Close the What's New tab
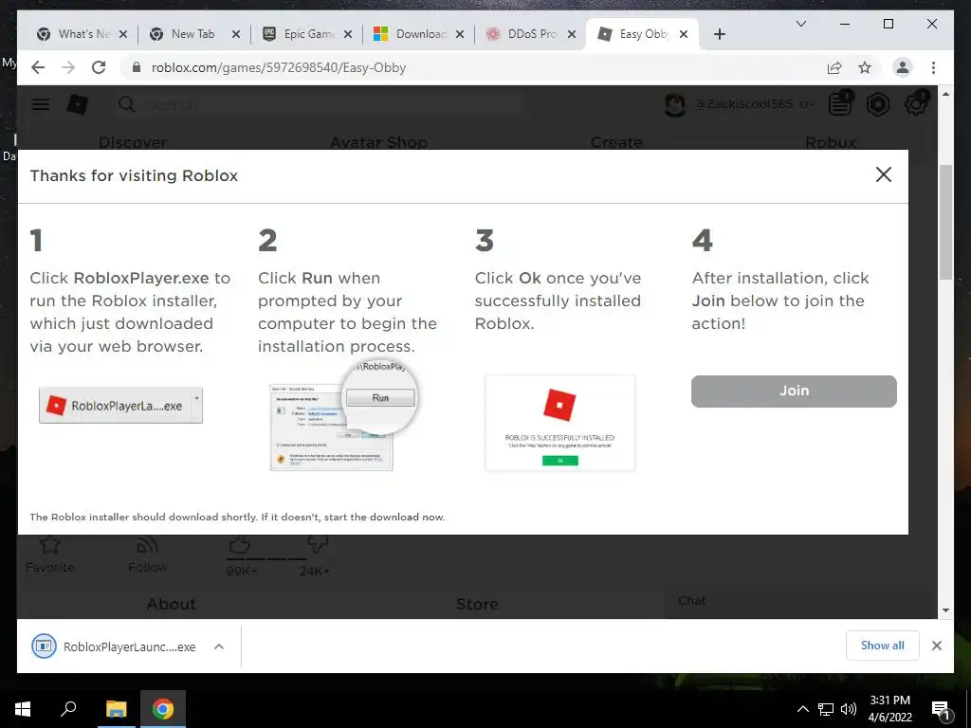The image size is (971, 728). [x=123, y=34]
